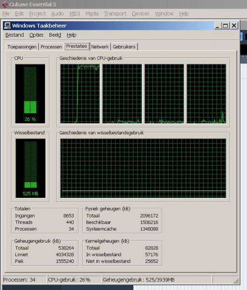The width and height of the screenshot is (247, 290).
Task: Click the first CPU core history graph
Action: [80, 94]
